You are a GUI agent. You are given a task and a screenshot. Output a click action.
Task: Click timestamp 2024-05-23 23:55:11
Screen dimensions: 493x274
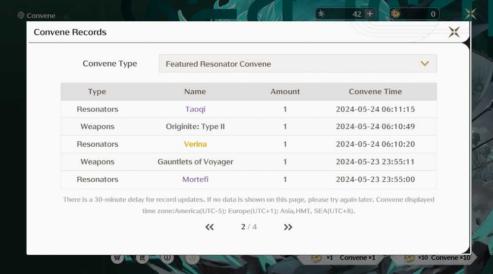coord(375,161)
